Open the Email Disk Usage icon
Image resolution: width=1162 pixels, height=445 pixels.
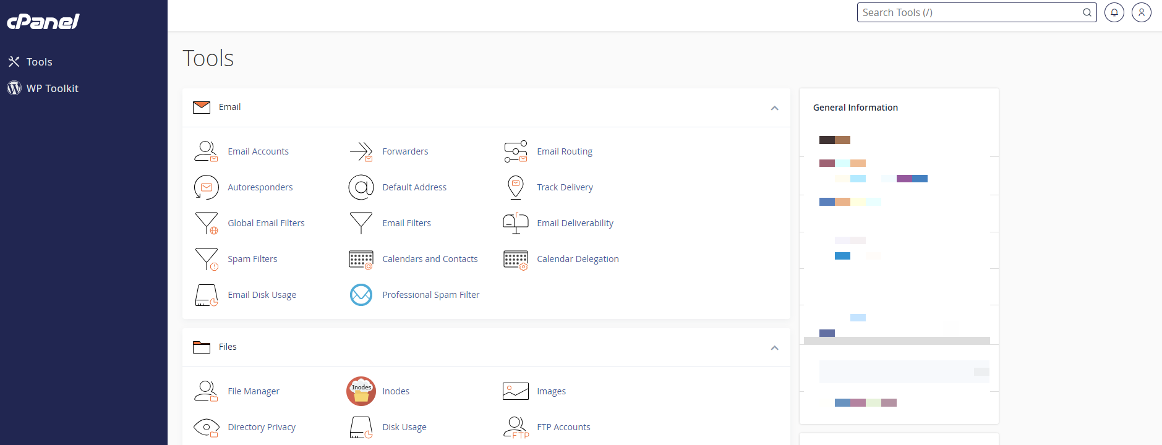206,295
